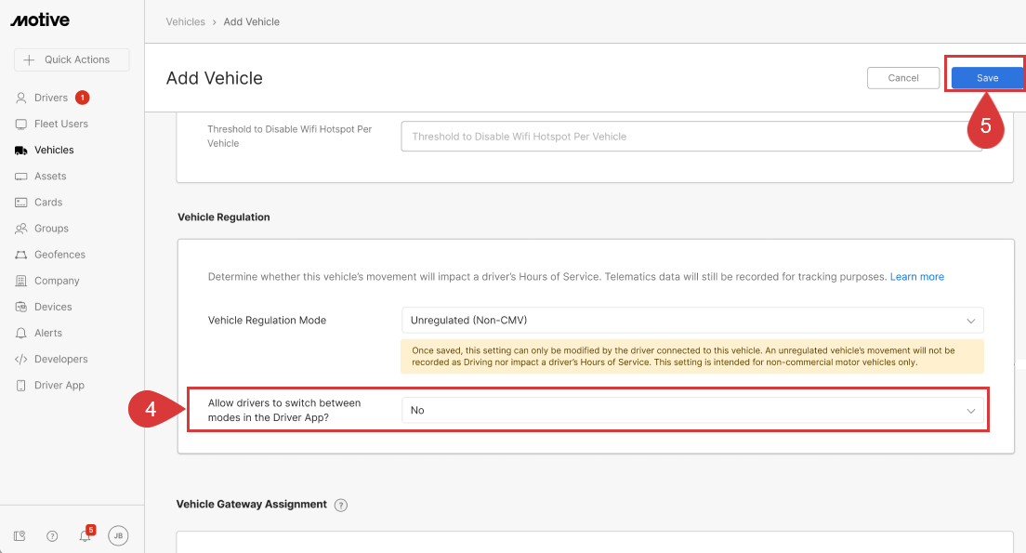Open Alerts page
The width and height of the screenshot is (1026, 553).
[x=48, y=333]
